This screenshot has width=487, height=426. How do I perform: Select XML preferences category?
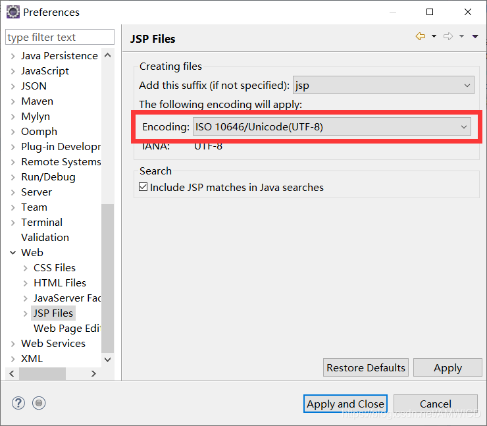tap(32, 359)
